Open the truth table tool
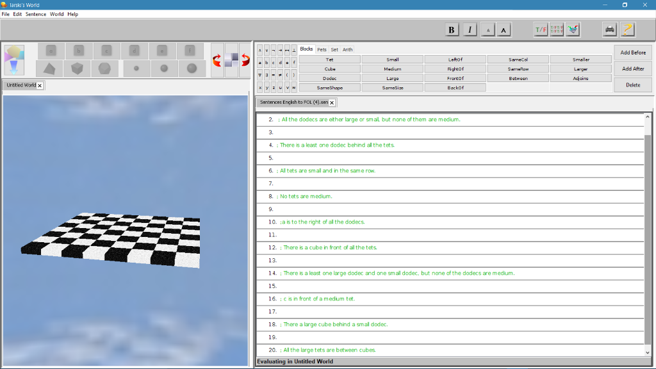This screenshot has width=656, height=369. click(x=557, y=29)
